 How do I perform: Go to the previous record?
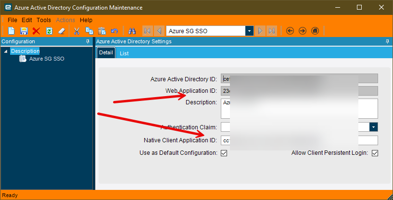(159, 31)
